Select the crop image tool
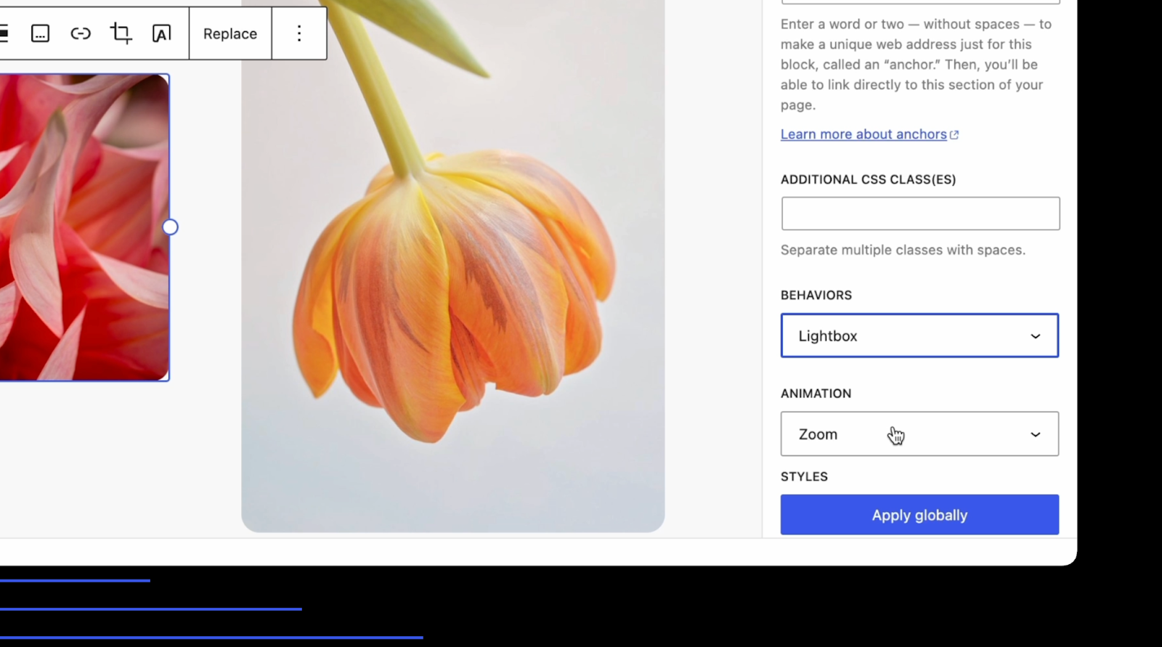1162x647 pixels. 121,33
